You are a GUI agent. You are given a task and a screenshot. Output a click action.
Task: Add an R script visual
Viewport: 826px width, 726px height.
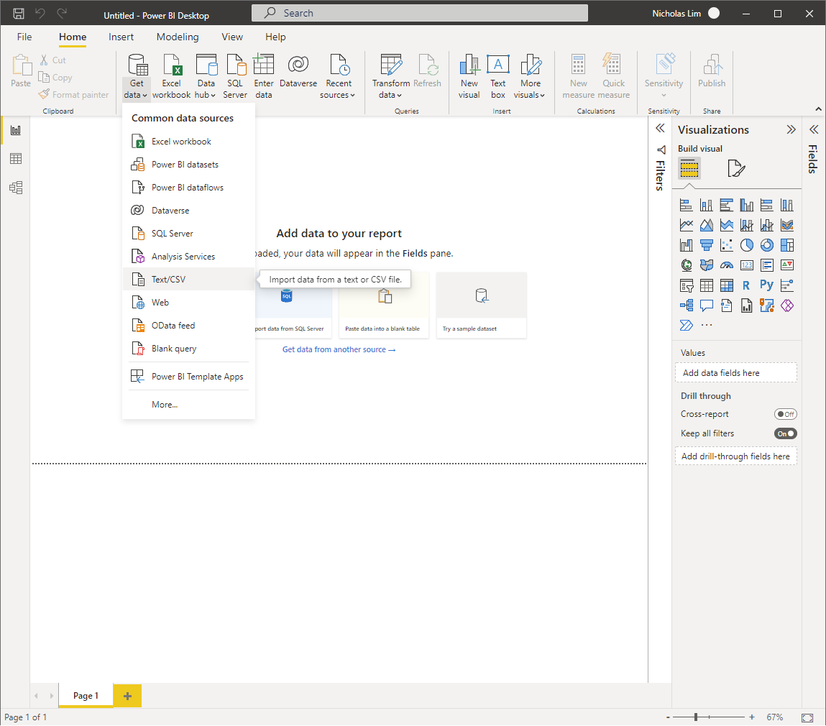point(746,285)
